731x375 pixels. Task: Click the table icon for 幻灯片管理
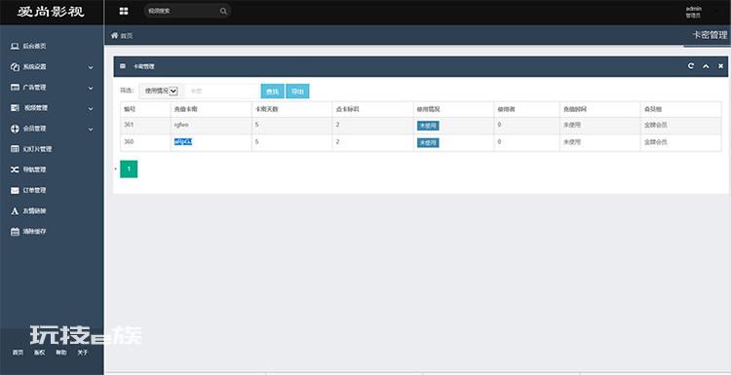point(15,149)
